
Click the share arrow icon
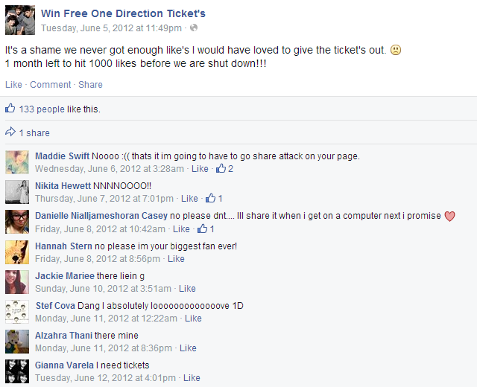(x=10, y=132)
